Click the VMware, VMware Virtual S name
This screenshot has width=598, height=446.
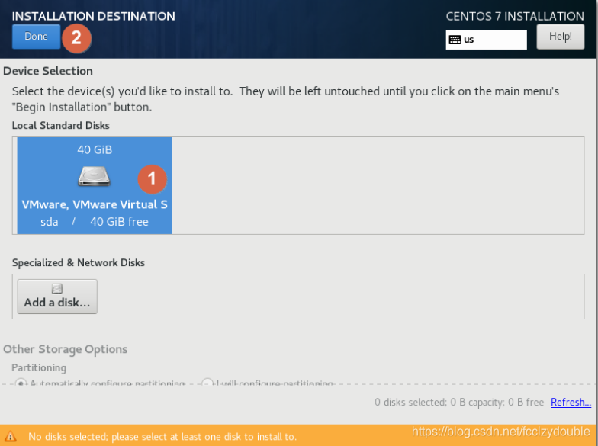(x=95, y=204)
